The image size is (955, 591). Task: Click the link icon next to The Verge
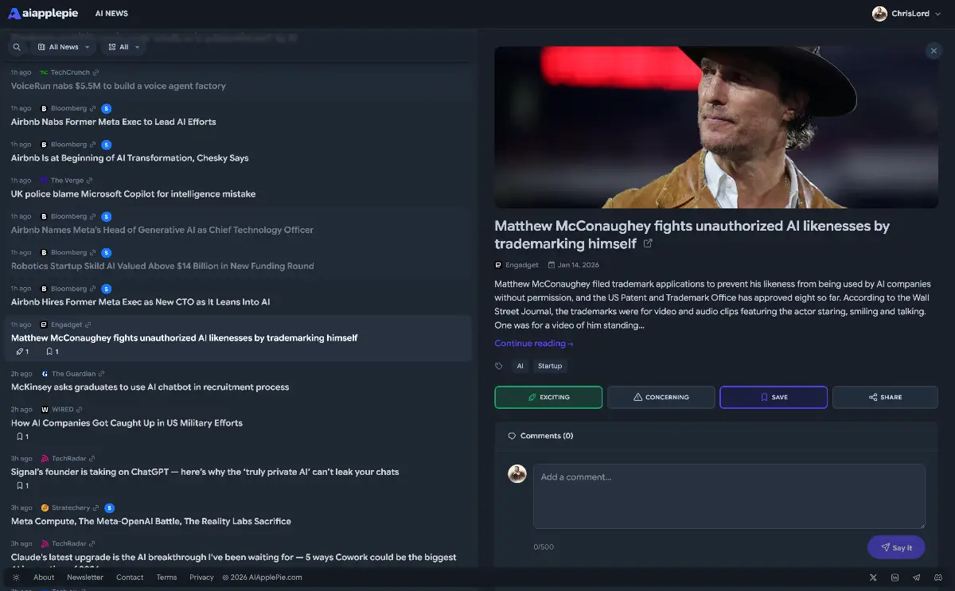[89, 181]
